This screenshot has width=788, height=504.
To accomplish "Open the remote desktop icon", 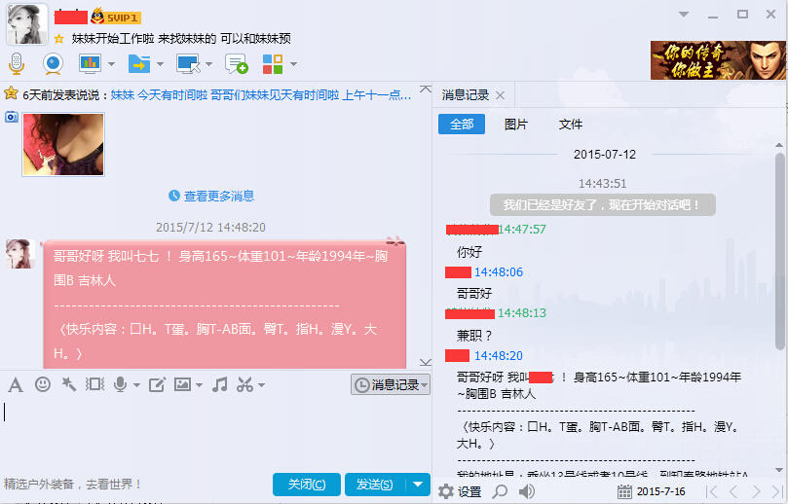I will point(188,64).
